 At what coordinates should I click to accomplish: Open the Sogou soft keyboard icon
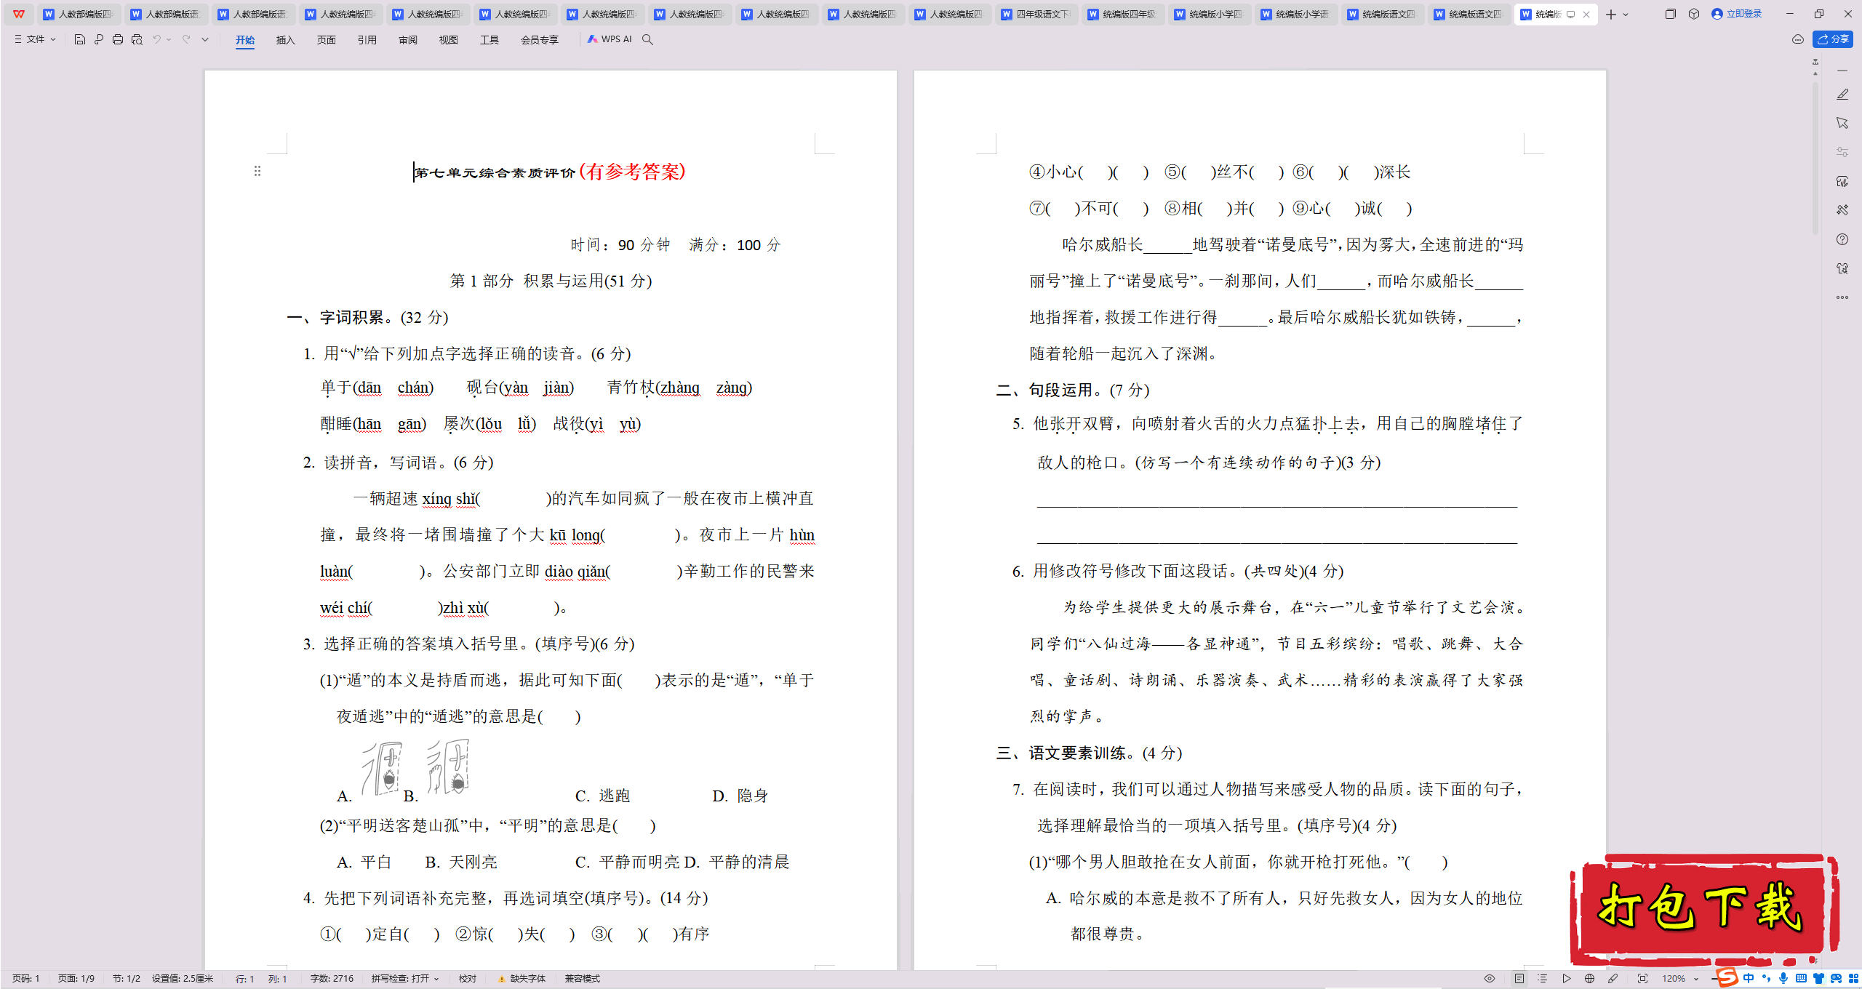pyautogui.click(x=1801, y=979)
